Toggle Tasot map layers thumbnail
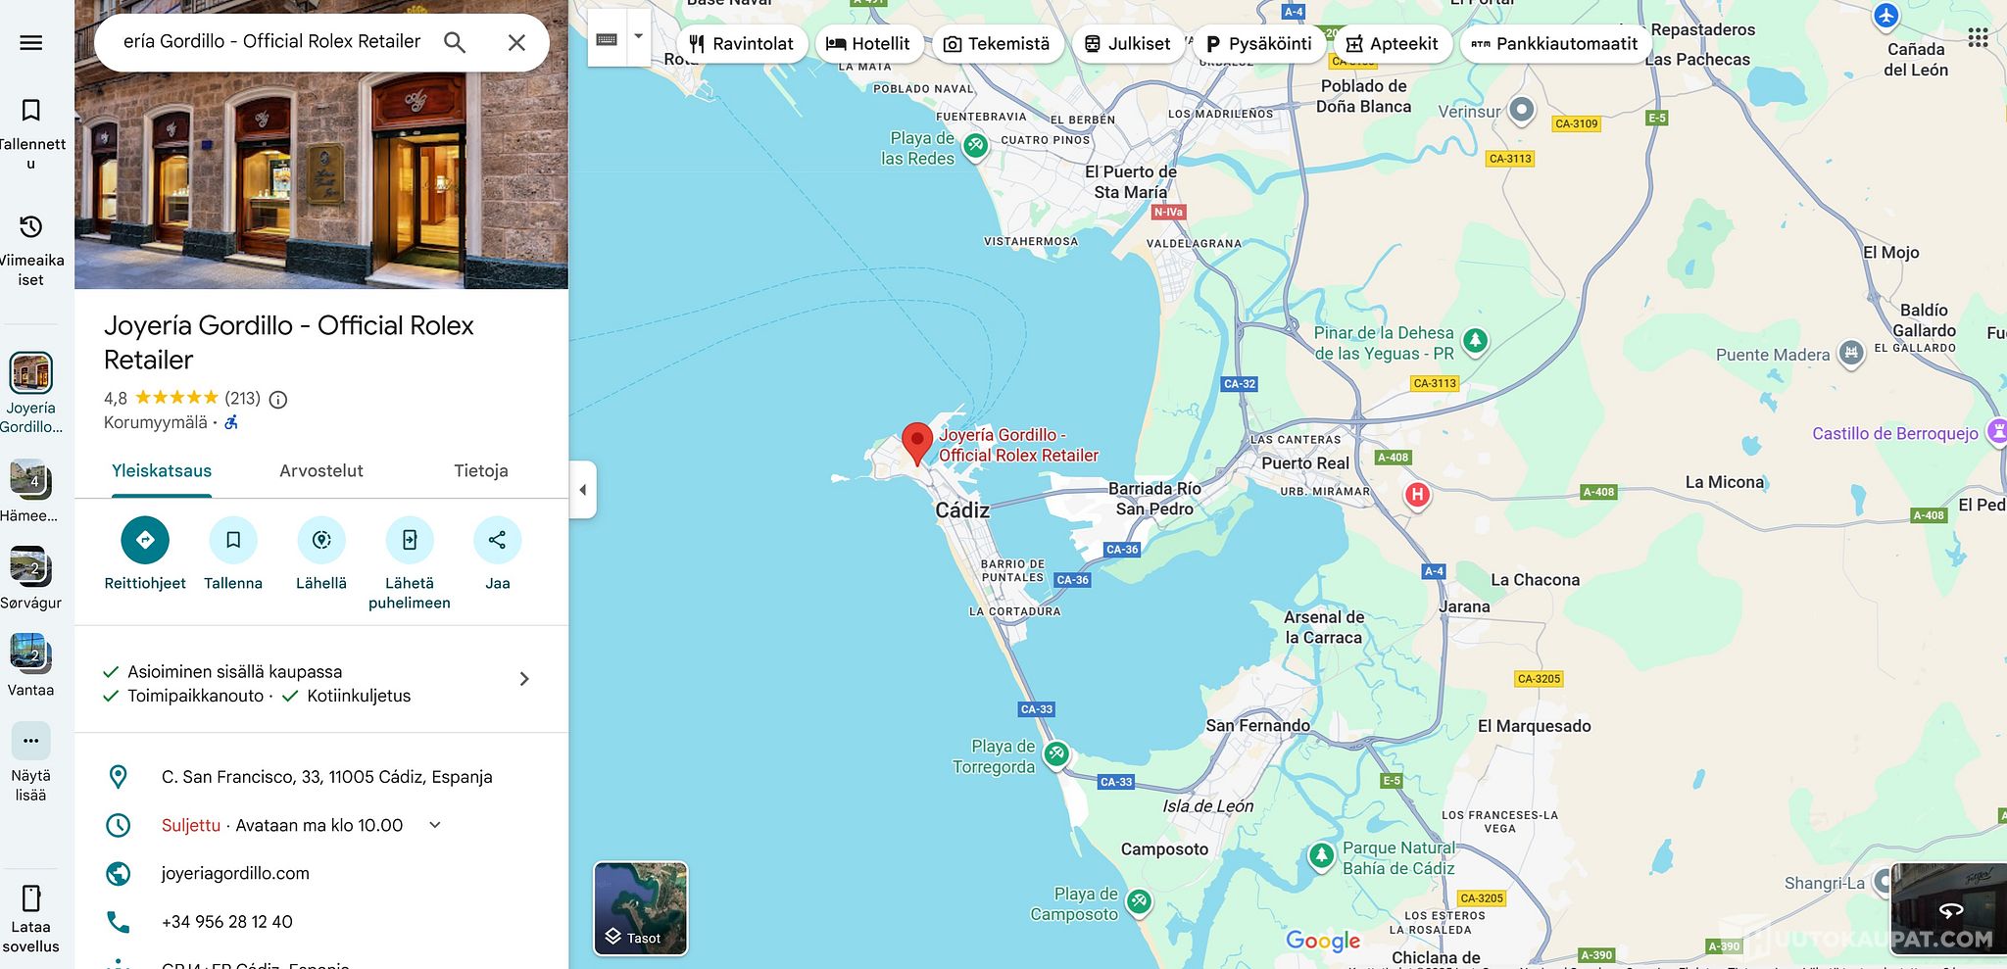Screen dimensions: 2007x969 pyautogui.click(x=641, y=908)
